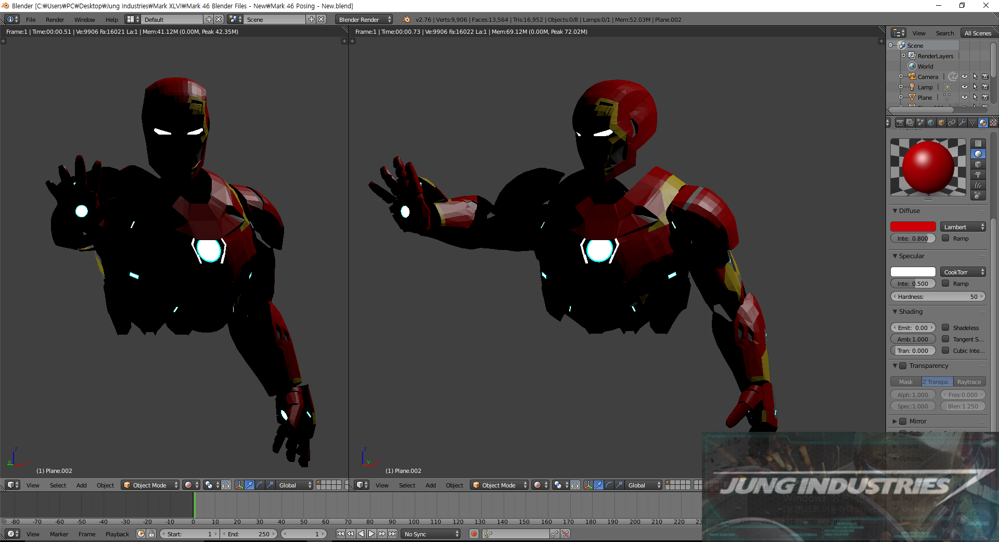Image resolution: width=999 pixels, height=542 pixels.
Task: Open the left viewport editor type selector
Action: (12, 485)
